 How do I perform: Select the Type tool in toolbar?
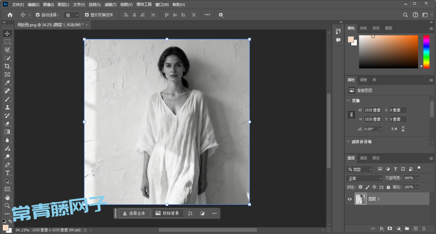(x=7, y=173)
